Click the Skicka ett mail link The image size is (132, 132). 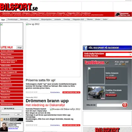tap(13, 128)
